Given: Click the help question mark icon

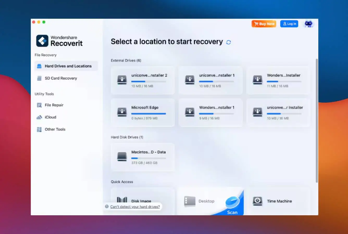Looking at the screenshot, I should point(107,206).
